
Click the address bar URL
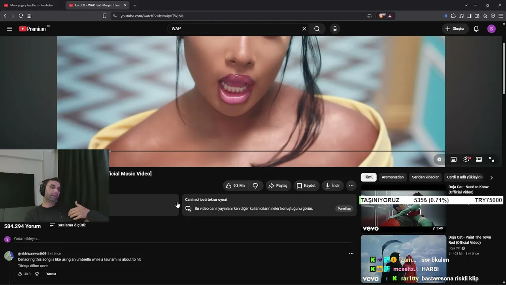152,16
